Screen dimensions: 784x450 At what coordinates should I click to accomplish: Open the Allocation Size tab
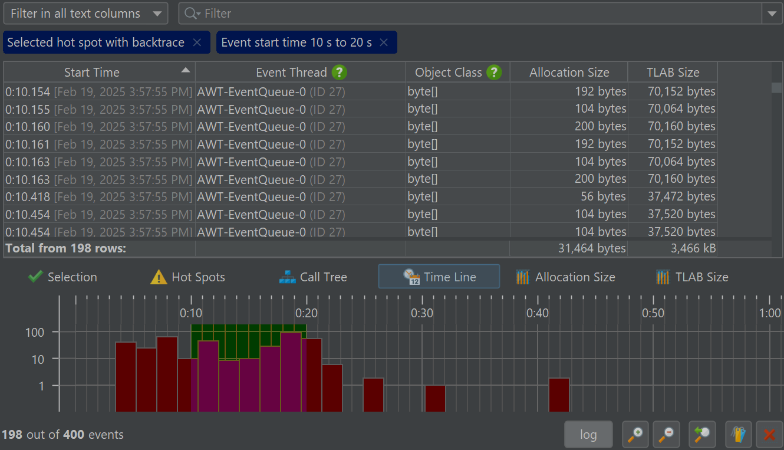pos(565,277)
